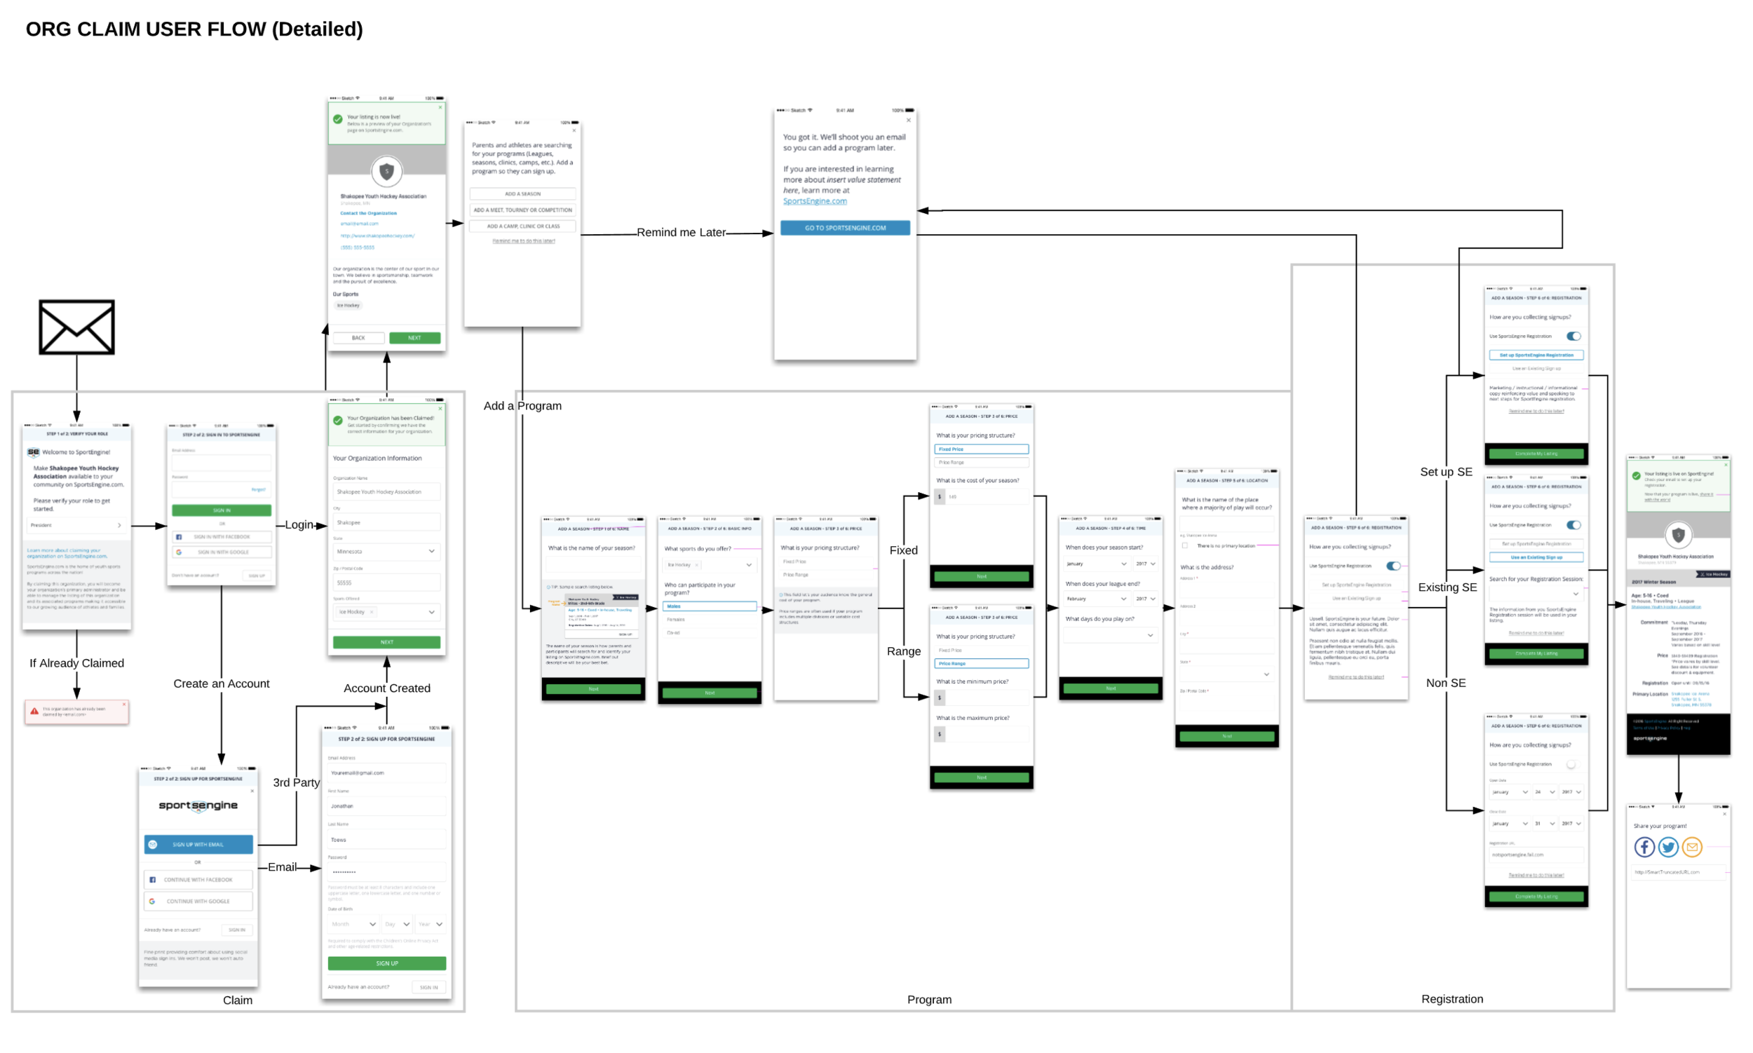Click the SmartTruncatedURL share link field
The height and width of the screenshot is (1053, 1753).
point(1678,872)
